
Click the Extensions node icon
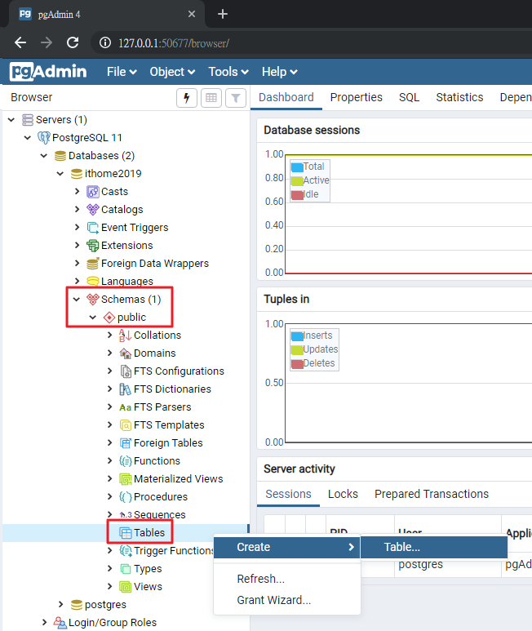pos(93,246)
